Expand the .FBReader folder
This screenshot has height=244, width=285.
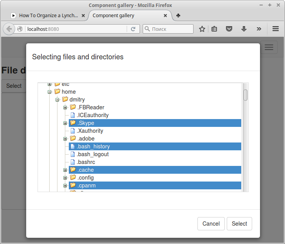tap(65, 107)
